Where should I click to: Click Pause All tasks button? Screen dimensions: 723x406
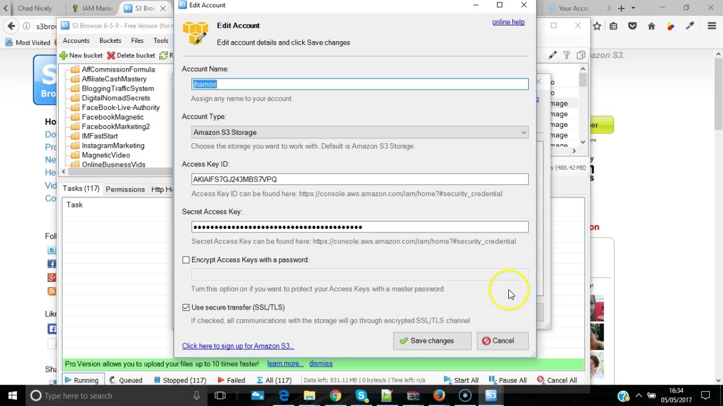pos(508,380)
